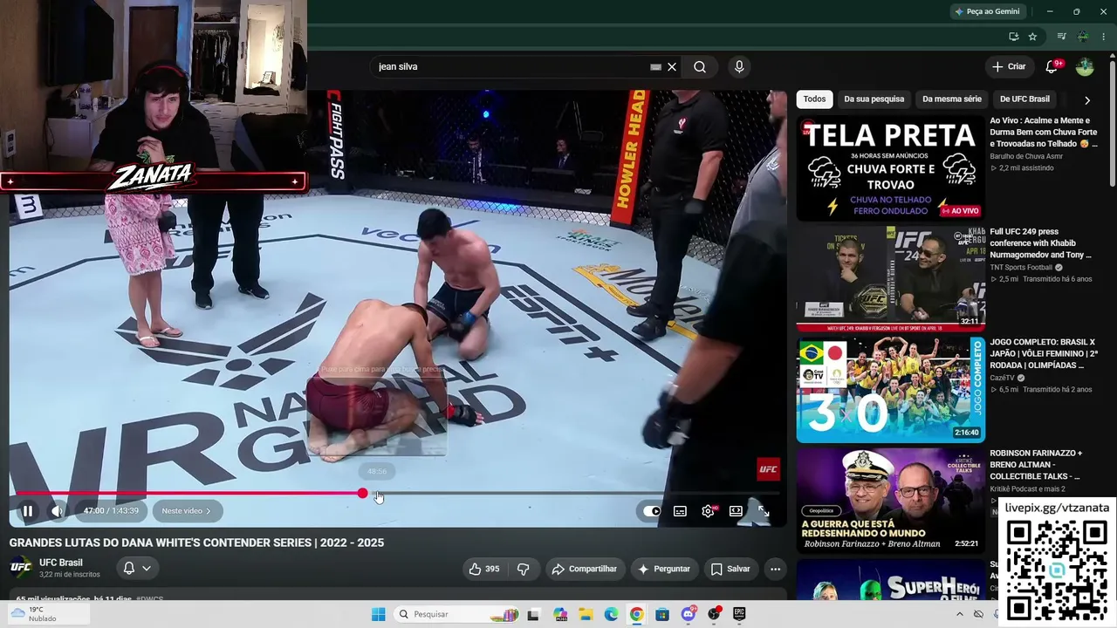Open the 'Tela Preta' rain livestream thumbnail
The image size is (1117, 628).
coord(890,168)
